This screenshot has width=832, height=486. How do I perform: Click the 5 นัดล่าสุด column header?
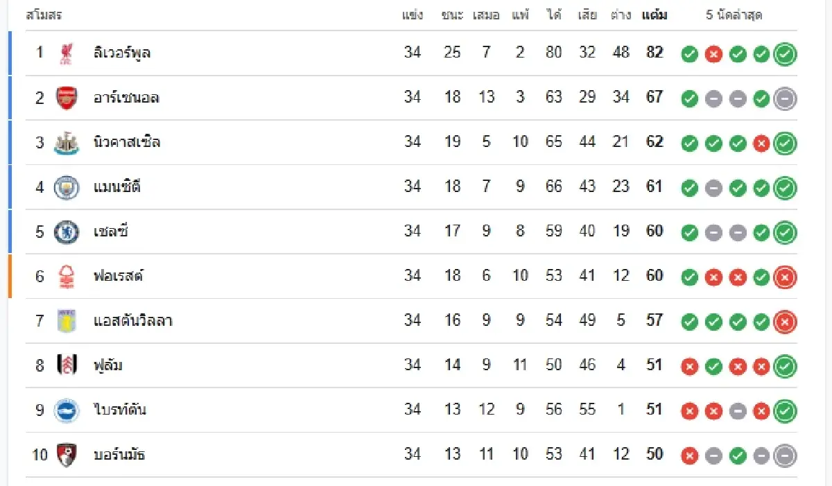pos(734,15)
